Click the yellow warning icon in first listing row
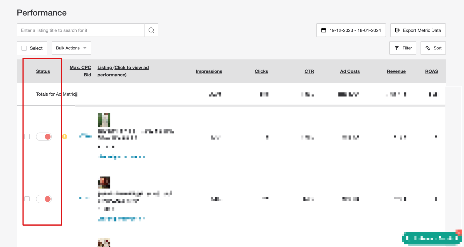 pos(65,137)
